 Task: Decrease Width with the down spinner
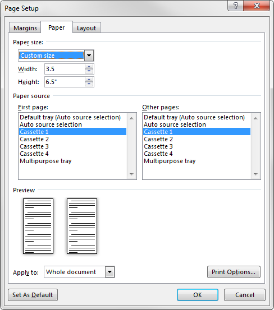tap(89, 71)
